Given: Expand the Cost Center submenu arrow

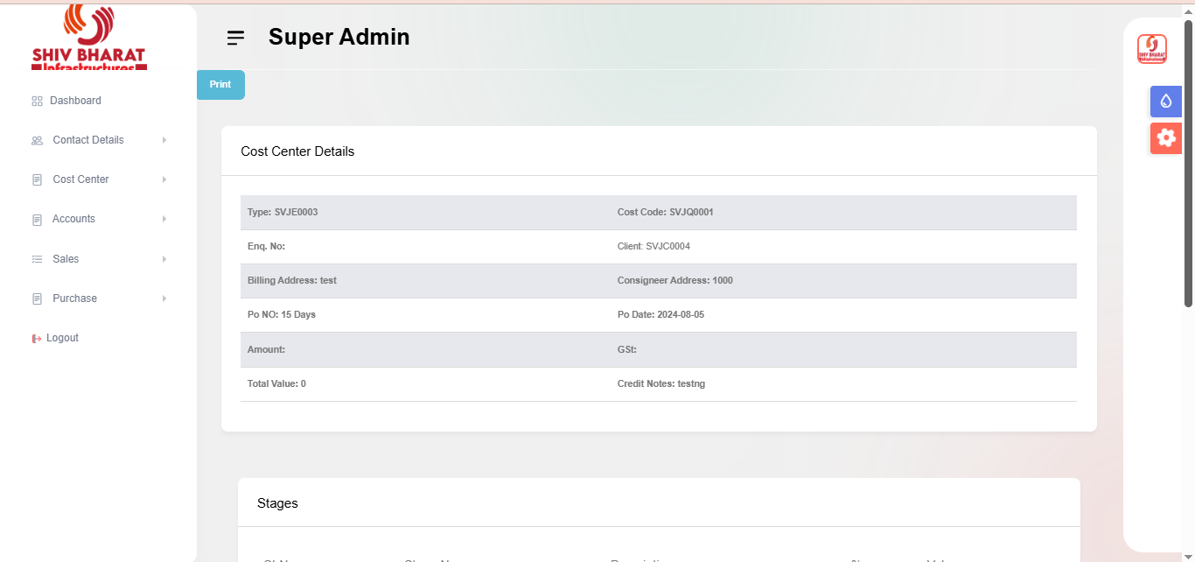Looking at the screenshot, I should point(164,179).
